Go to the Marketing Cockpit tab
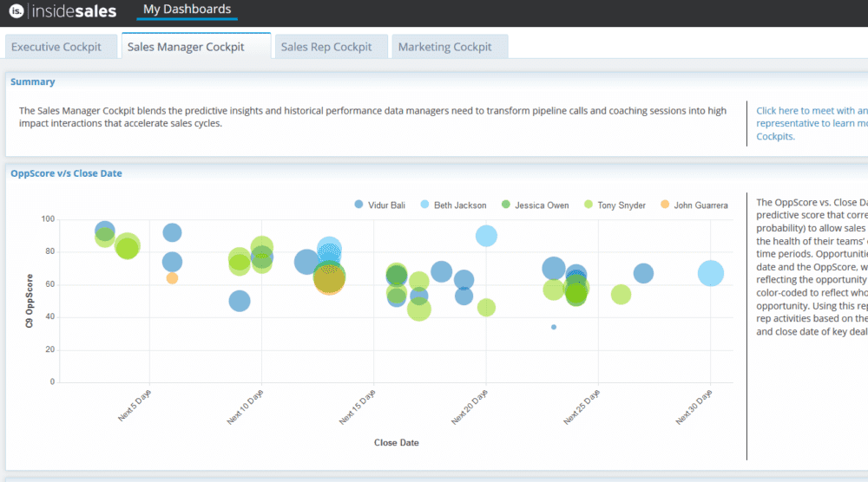The height and width of the screenshot is (482, 868). coord(444,47)
